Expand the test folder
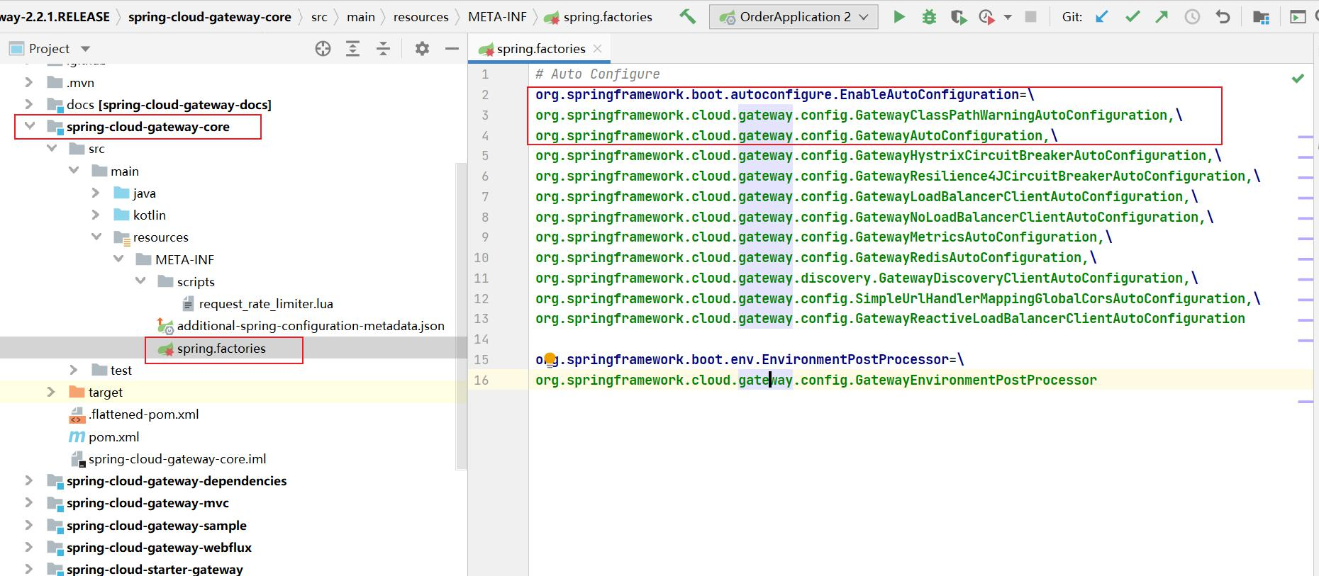Screen dimensions: 1319x576 (x=74, y=370)
